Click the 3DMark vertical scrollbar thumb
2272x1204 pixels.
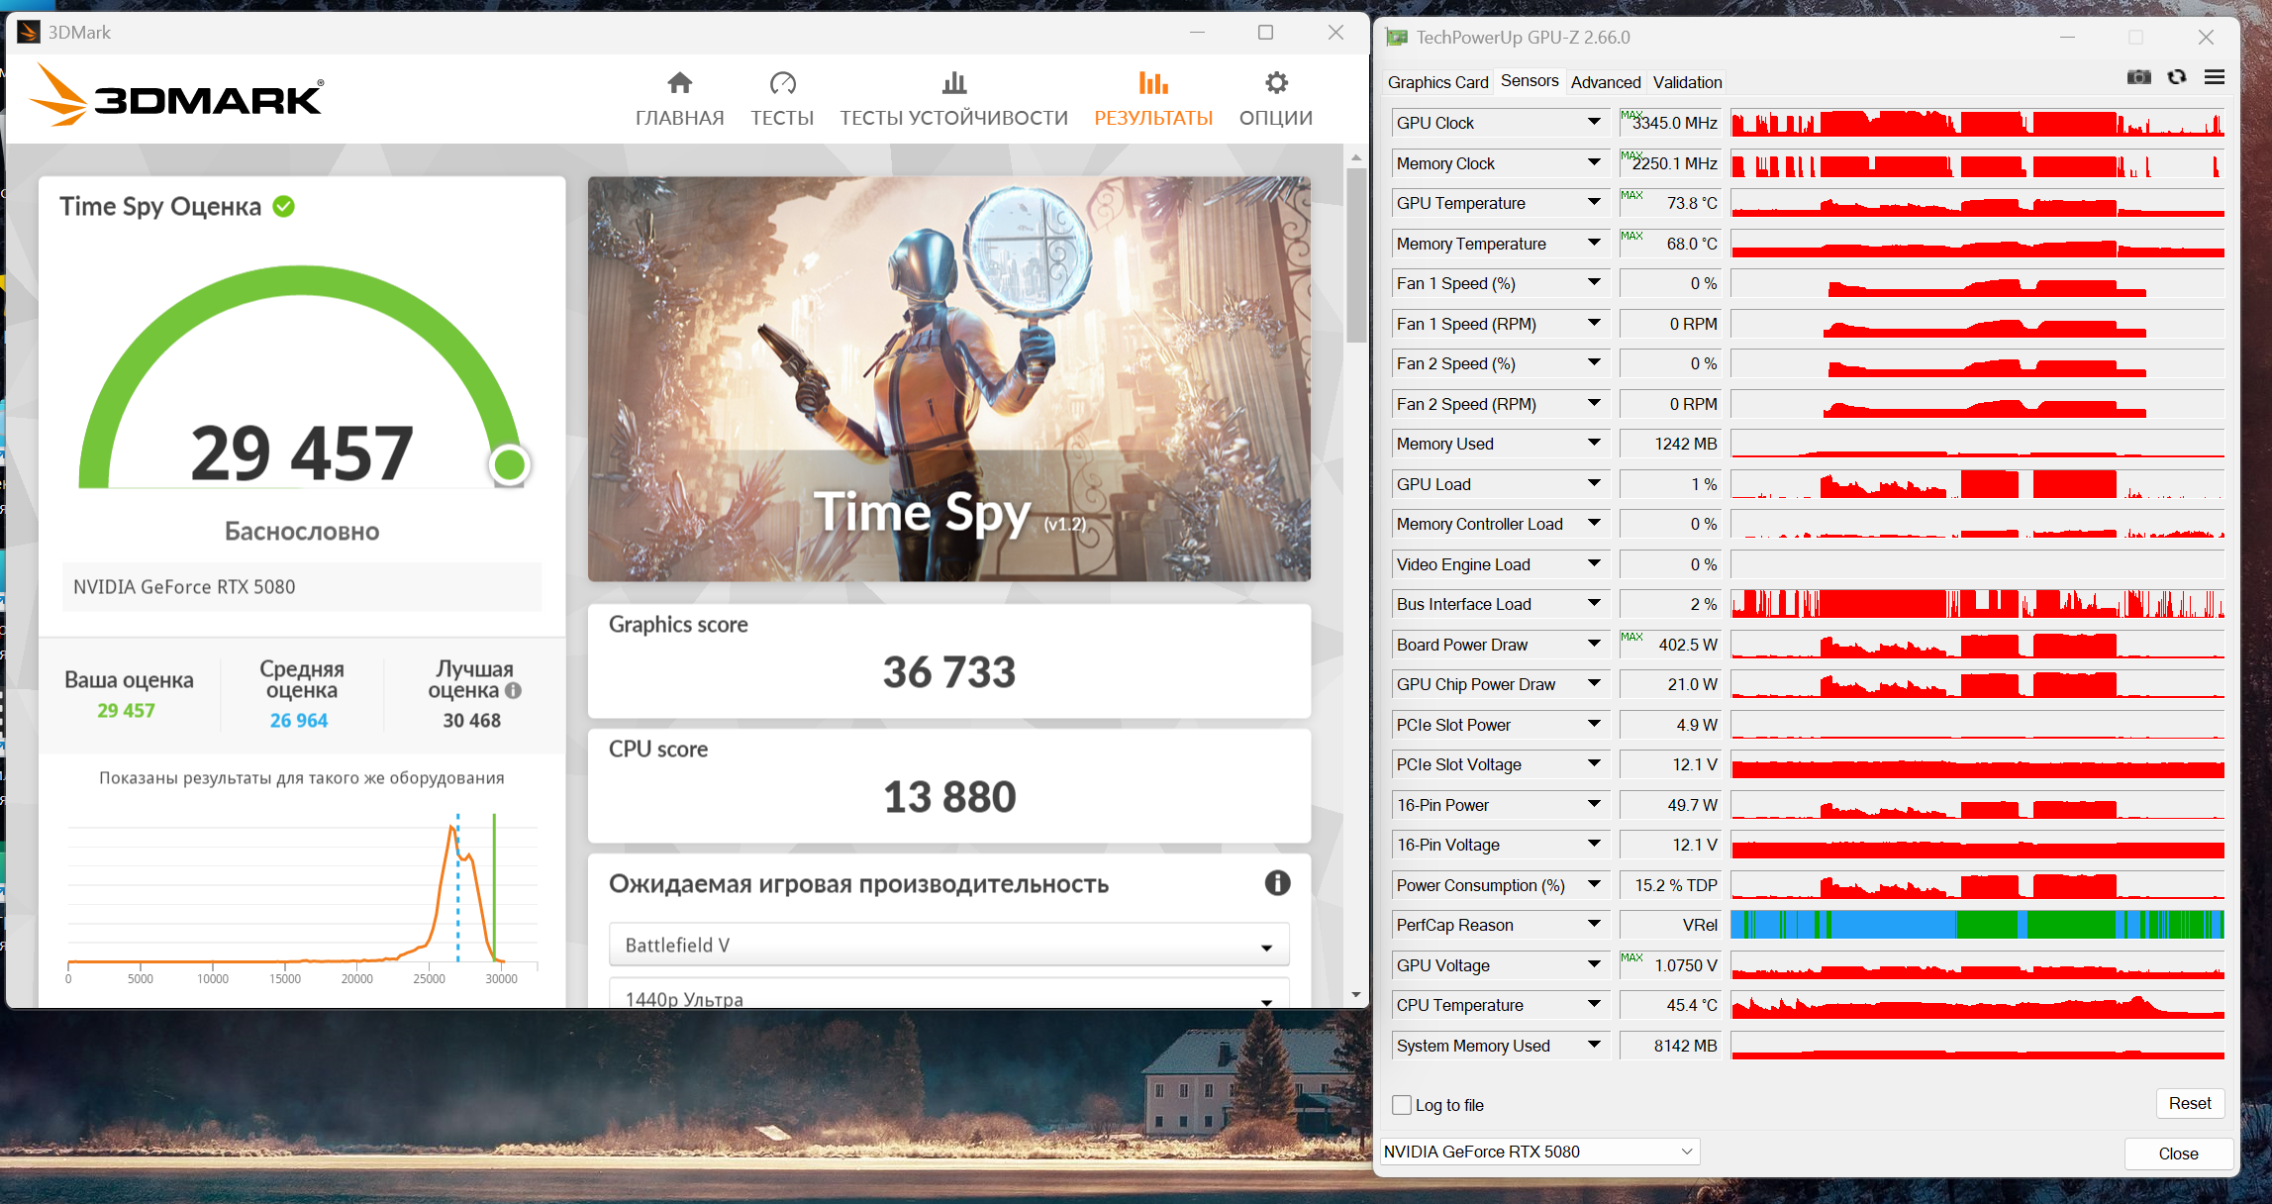coord(1356,255)
